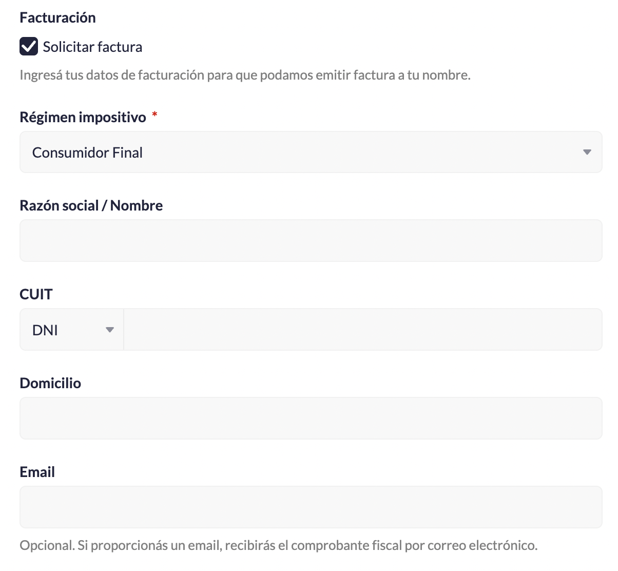
Task: Click the "CUIT" field label
Action: click(x=36, y=294)
